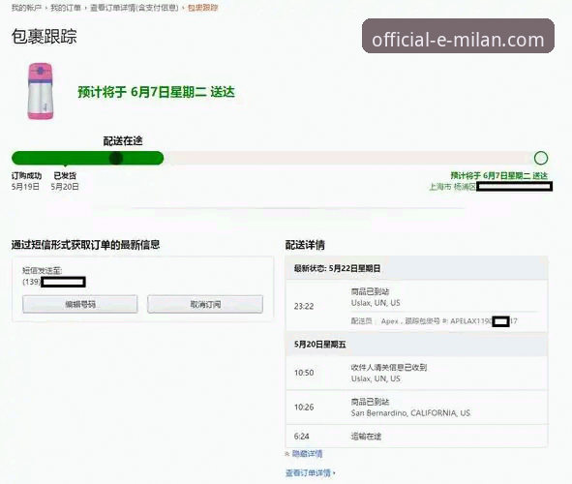Screen dimensions: 572x484
Task: Click the large 预计将于 6月7日星期二 送达 heading
Action: (x=156, y=92)
